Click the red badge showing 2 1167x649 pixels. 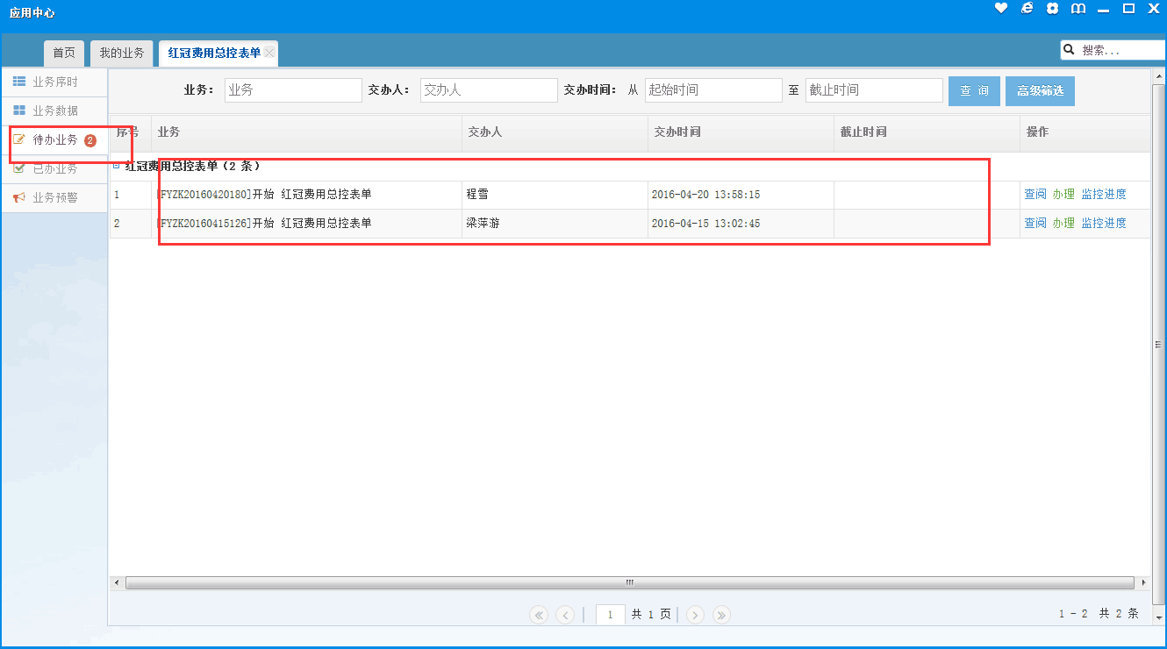pos(90,140)
